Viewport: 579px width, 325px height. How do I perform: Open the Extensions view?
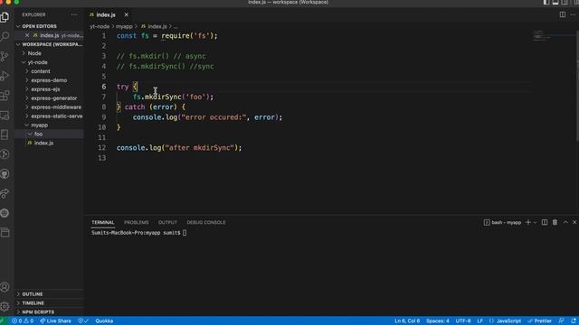point(5,96)
